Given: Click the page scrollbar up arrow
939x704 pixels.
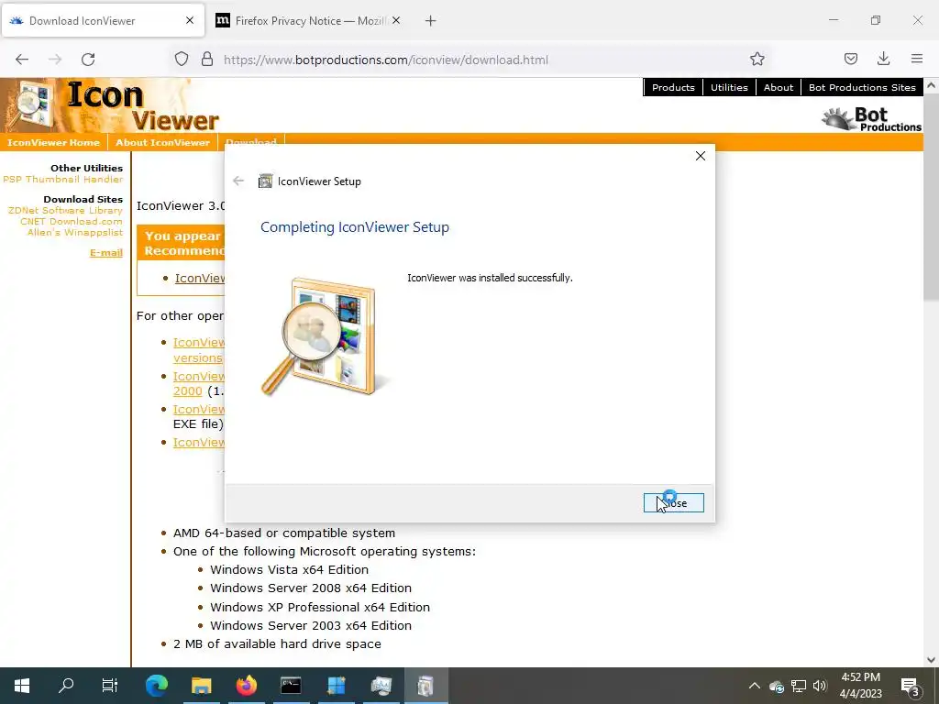Looking at the screenshot, I should 932,85.
